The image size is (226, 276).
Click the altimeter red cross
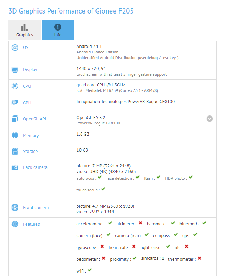(140, 223)
